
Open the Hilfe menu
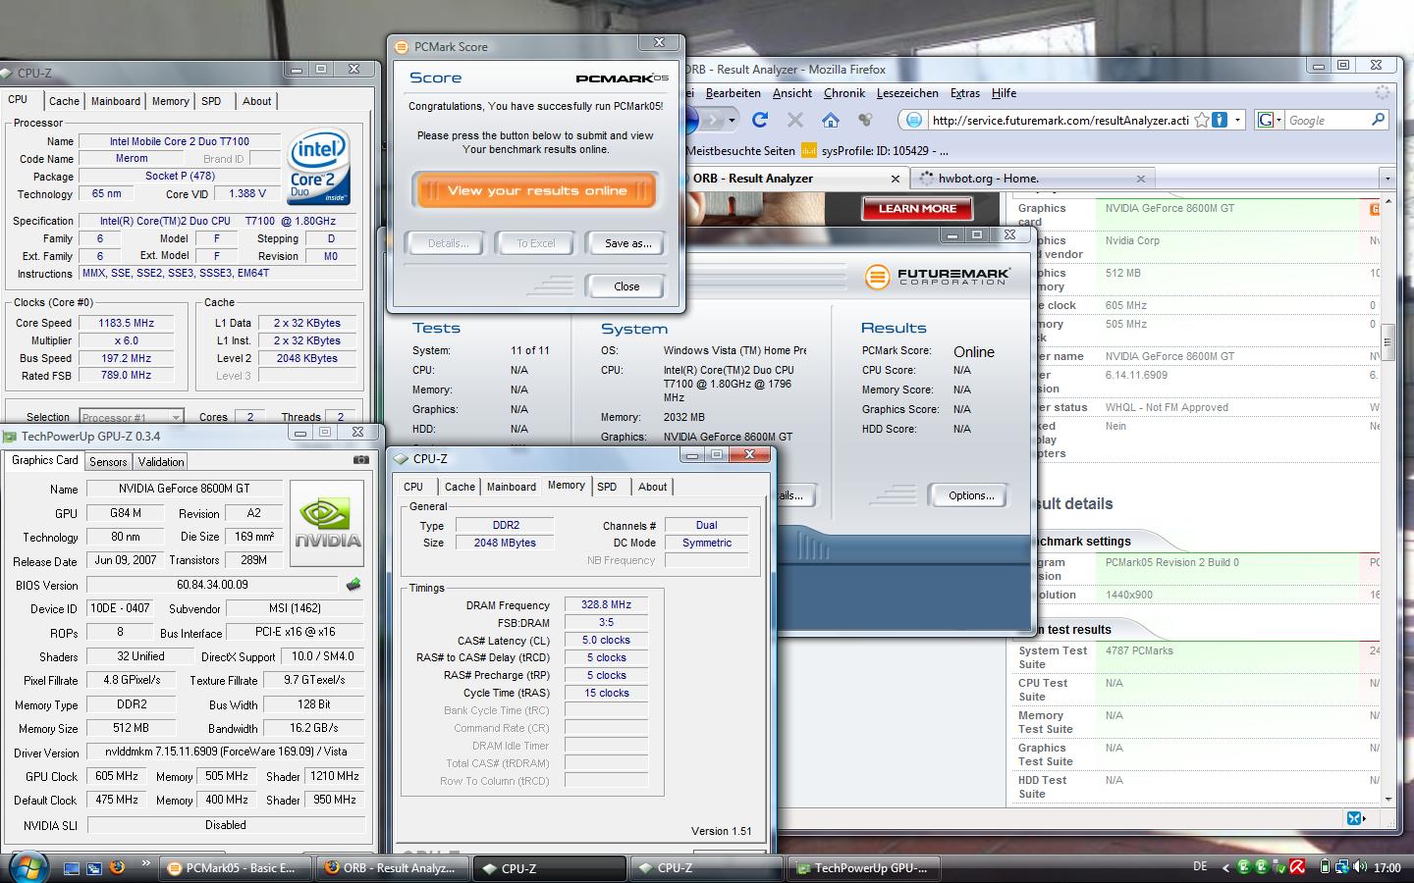click(x=1004, y=93)
